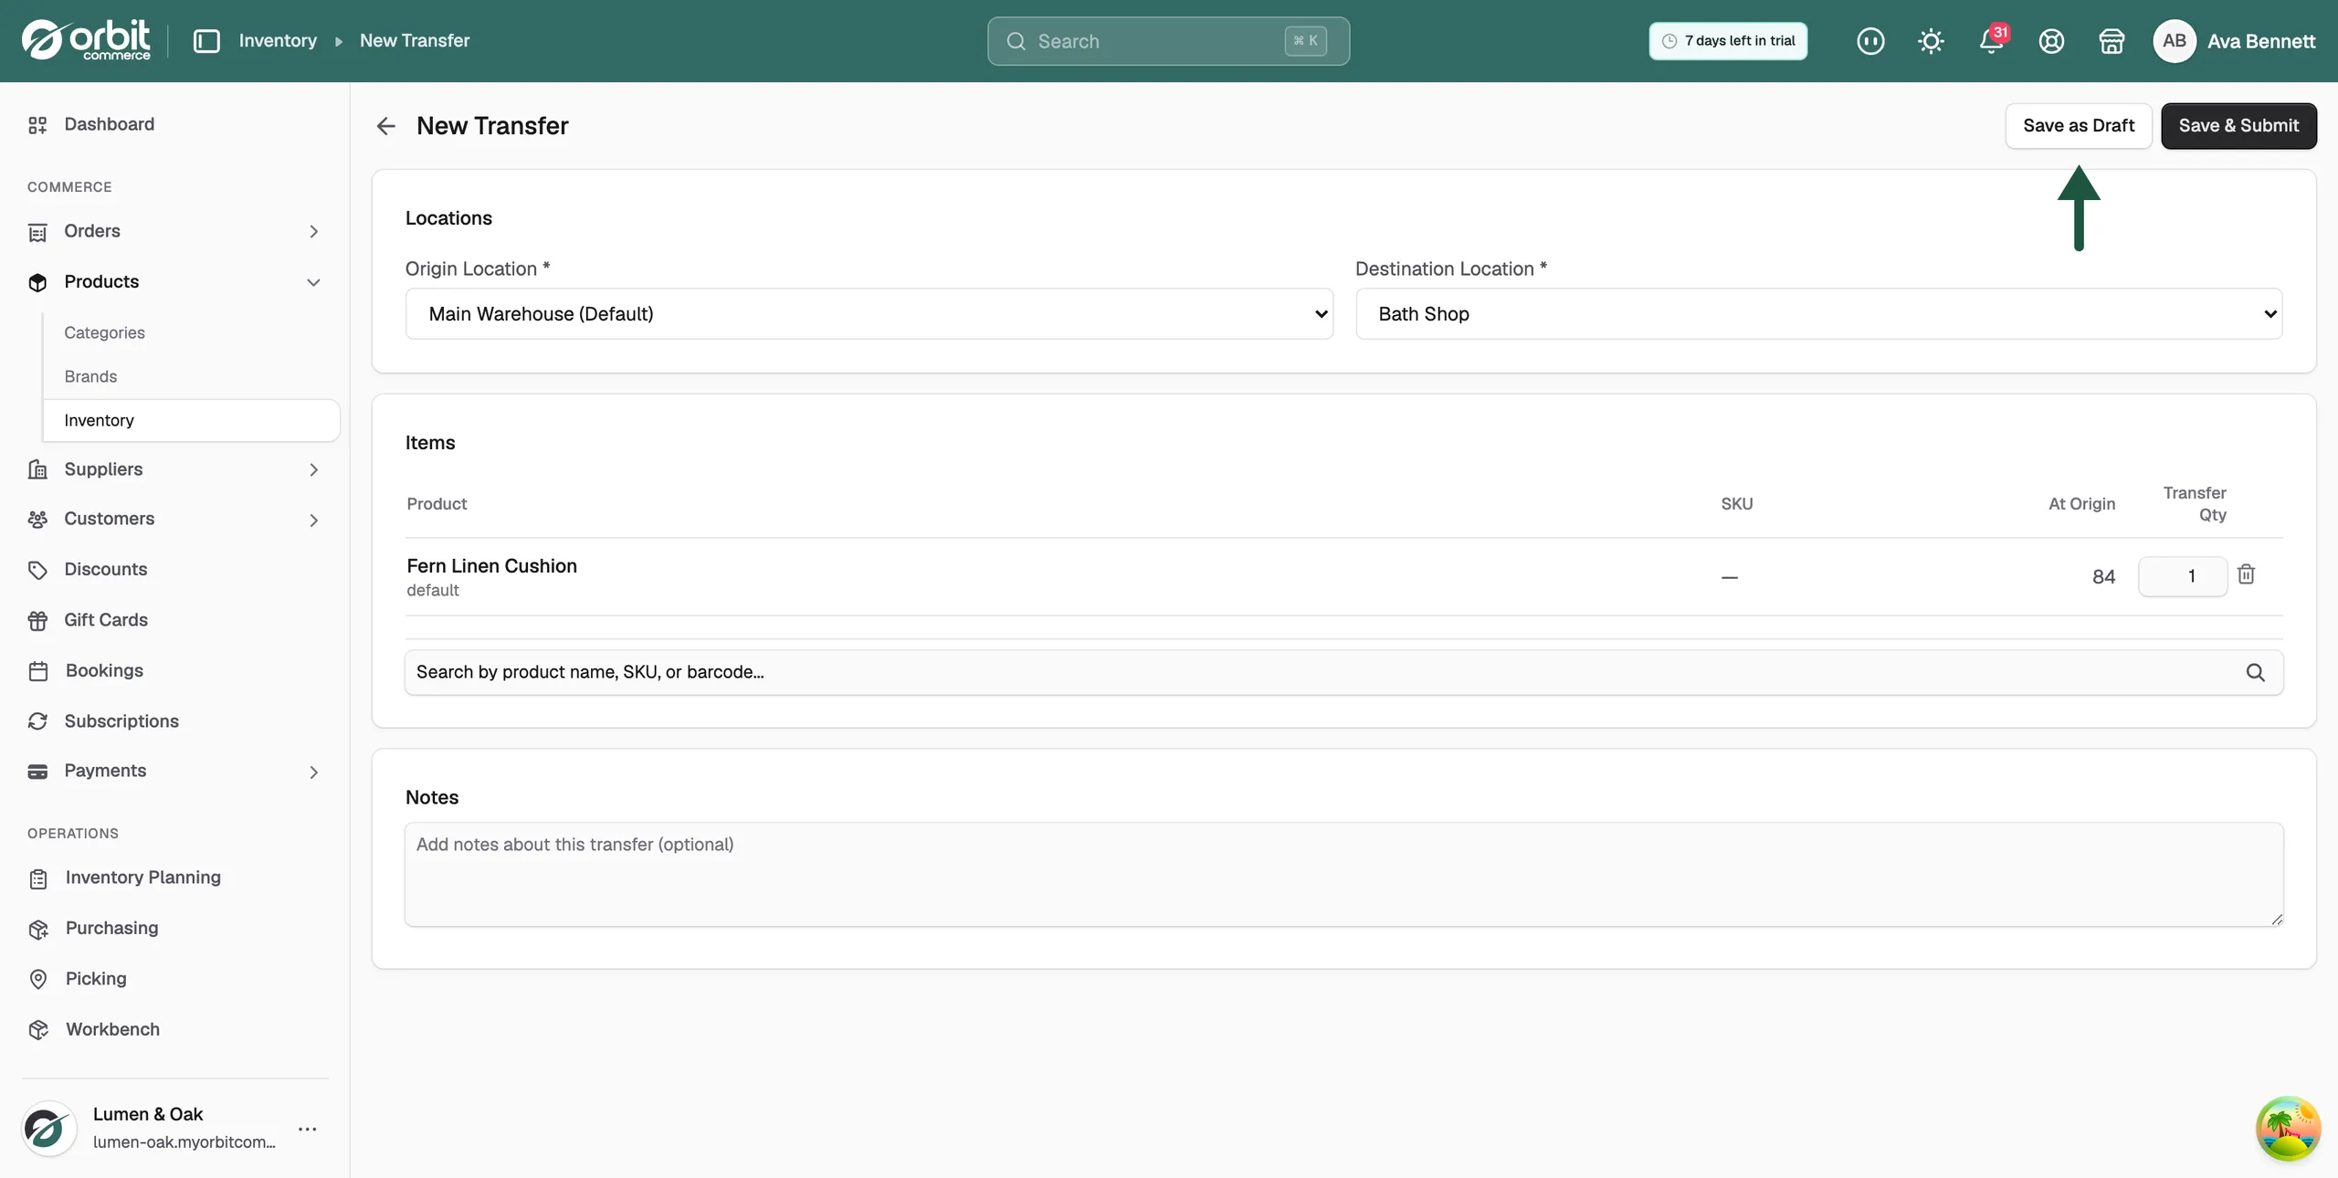Click the Payments sidebar label
The width and height of the screenshot is (2338, 1178).
pos(105,771)
